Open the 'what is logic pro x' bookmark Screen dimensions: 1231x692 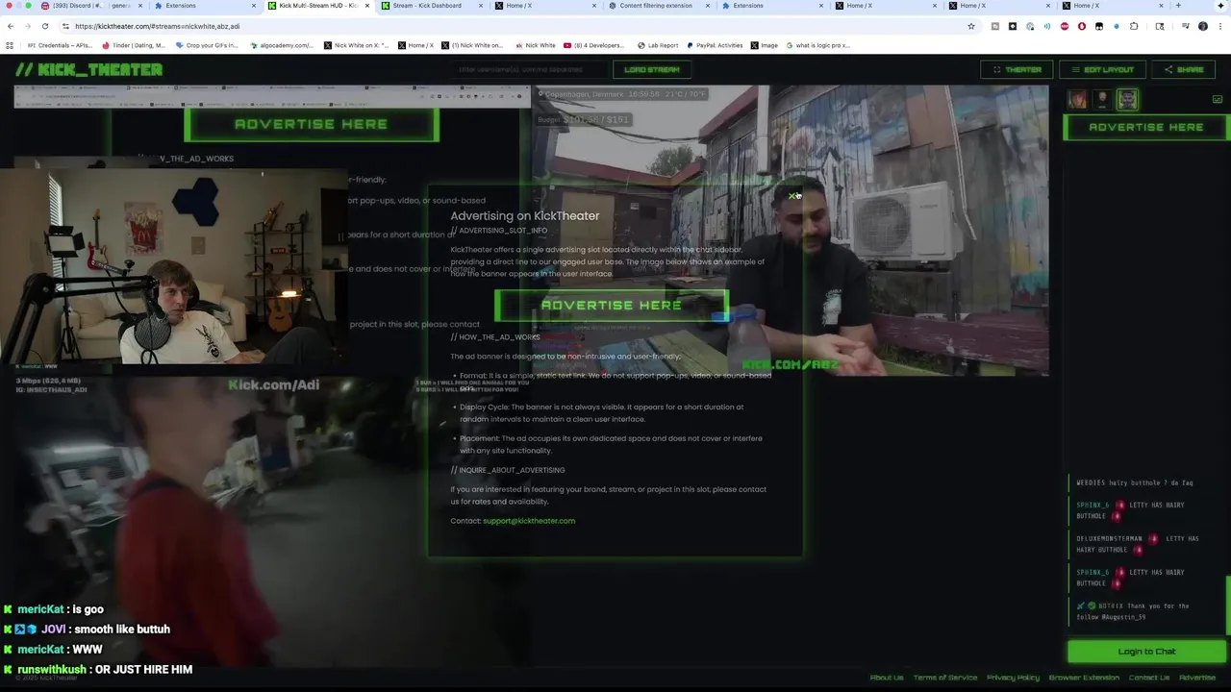coord(818,45)
